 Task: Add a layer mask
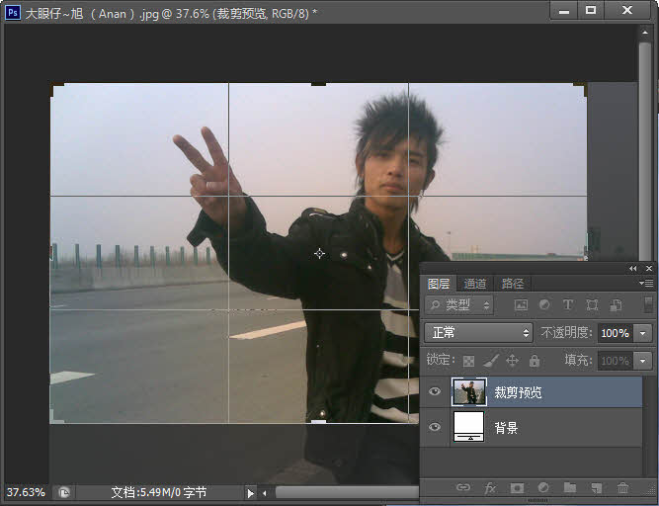pos(516,488)
